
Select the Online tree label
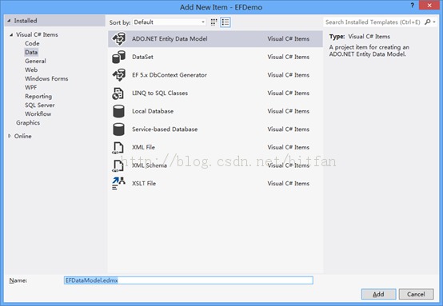pos(23,136)
